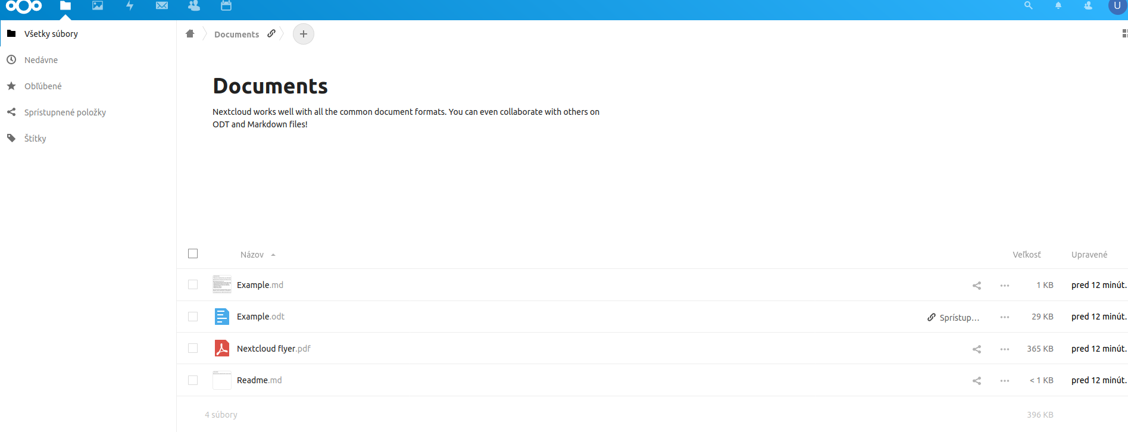Select the Example.odt checkbox
The image size is (1128, 432).
(x=193, y=317)
